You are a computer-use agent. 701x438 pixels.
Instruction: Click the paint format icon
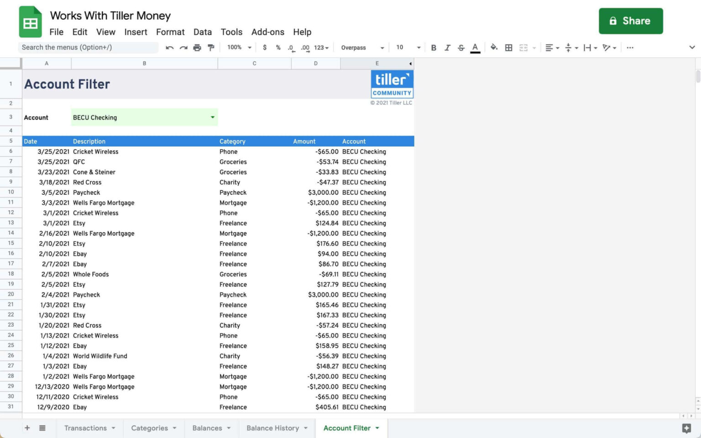point(210,47)
